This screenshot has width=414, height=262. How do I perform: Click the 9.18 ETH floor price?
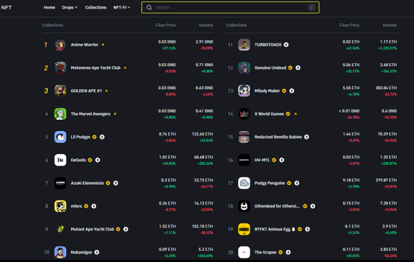pos(351,180)
